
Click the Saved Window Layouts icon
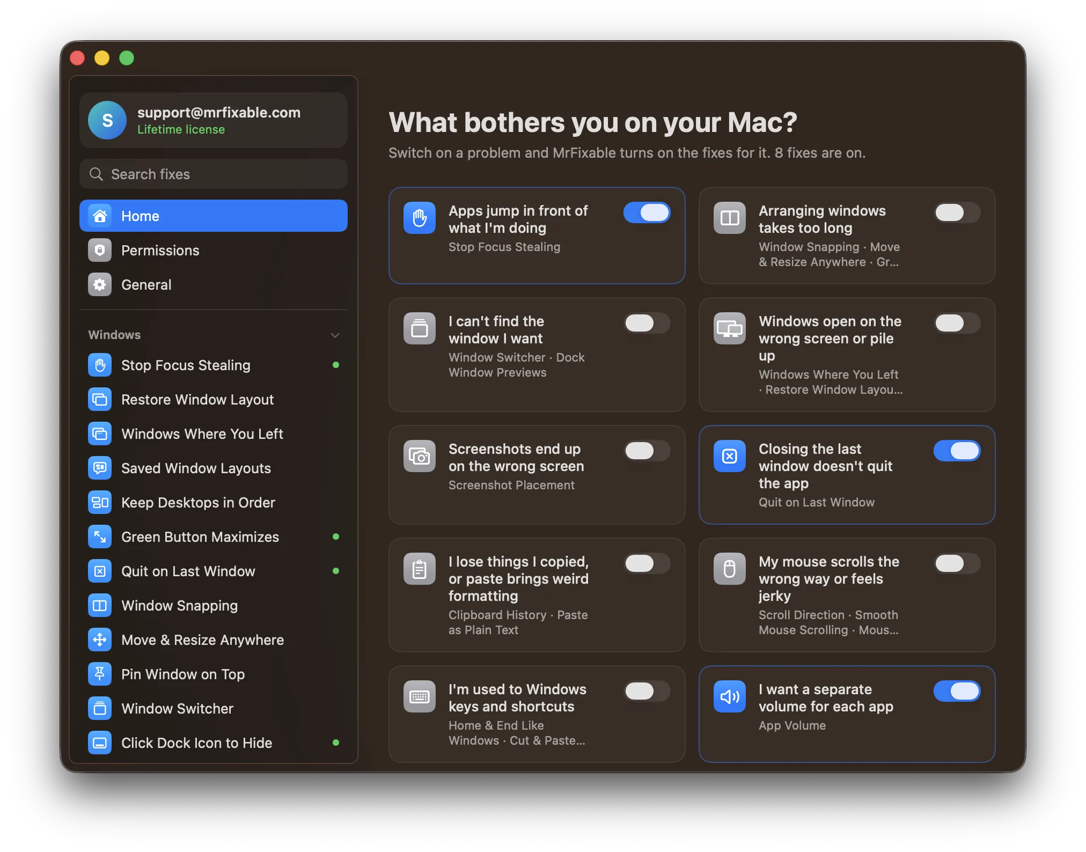click(100, 468)
